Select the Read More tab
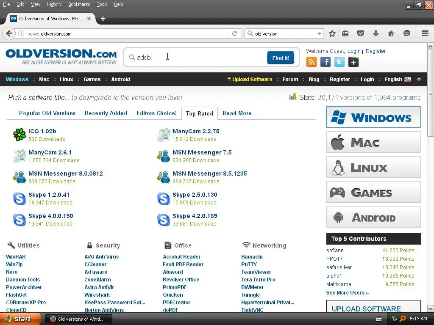 (237, 113)
